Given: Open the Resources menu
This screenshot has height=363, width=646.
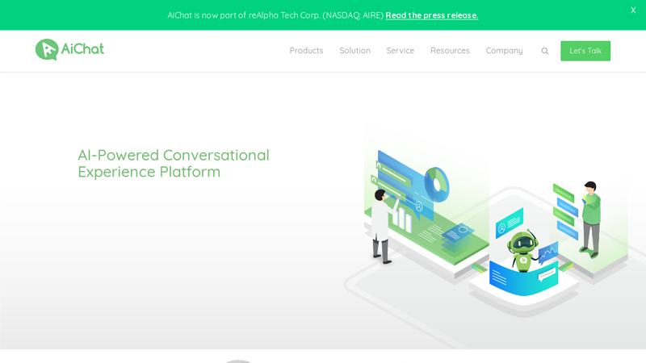Looking at the screenshot, I should click(x=450, y=51).
